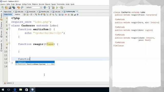Image resolution: width=164 pixels, height=92 pixels.
Task: Click the Shift Line Left icon
Action: click(60, 15)
